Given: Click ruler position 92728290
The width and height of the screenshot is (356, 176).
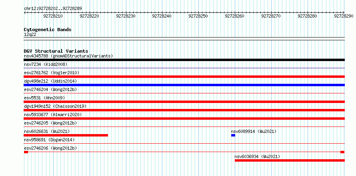Looking at the screenshot, I should [x=344, y=16].
